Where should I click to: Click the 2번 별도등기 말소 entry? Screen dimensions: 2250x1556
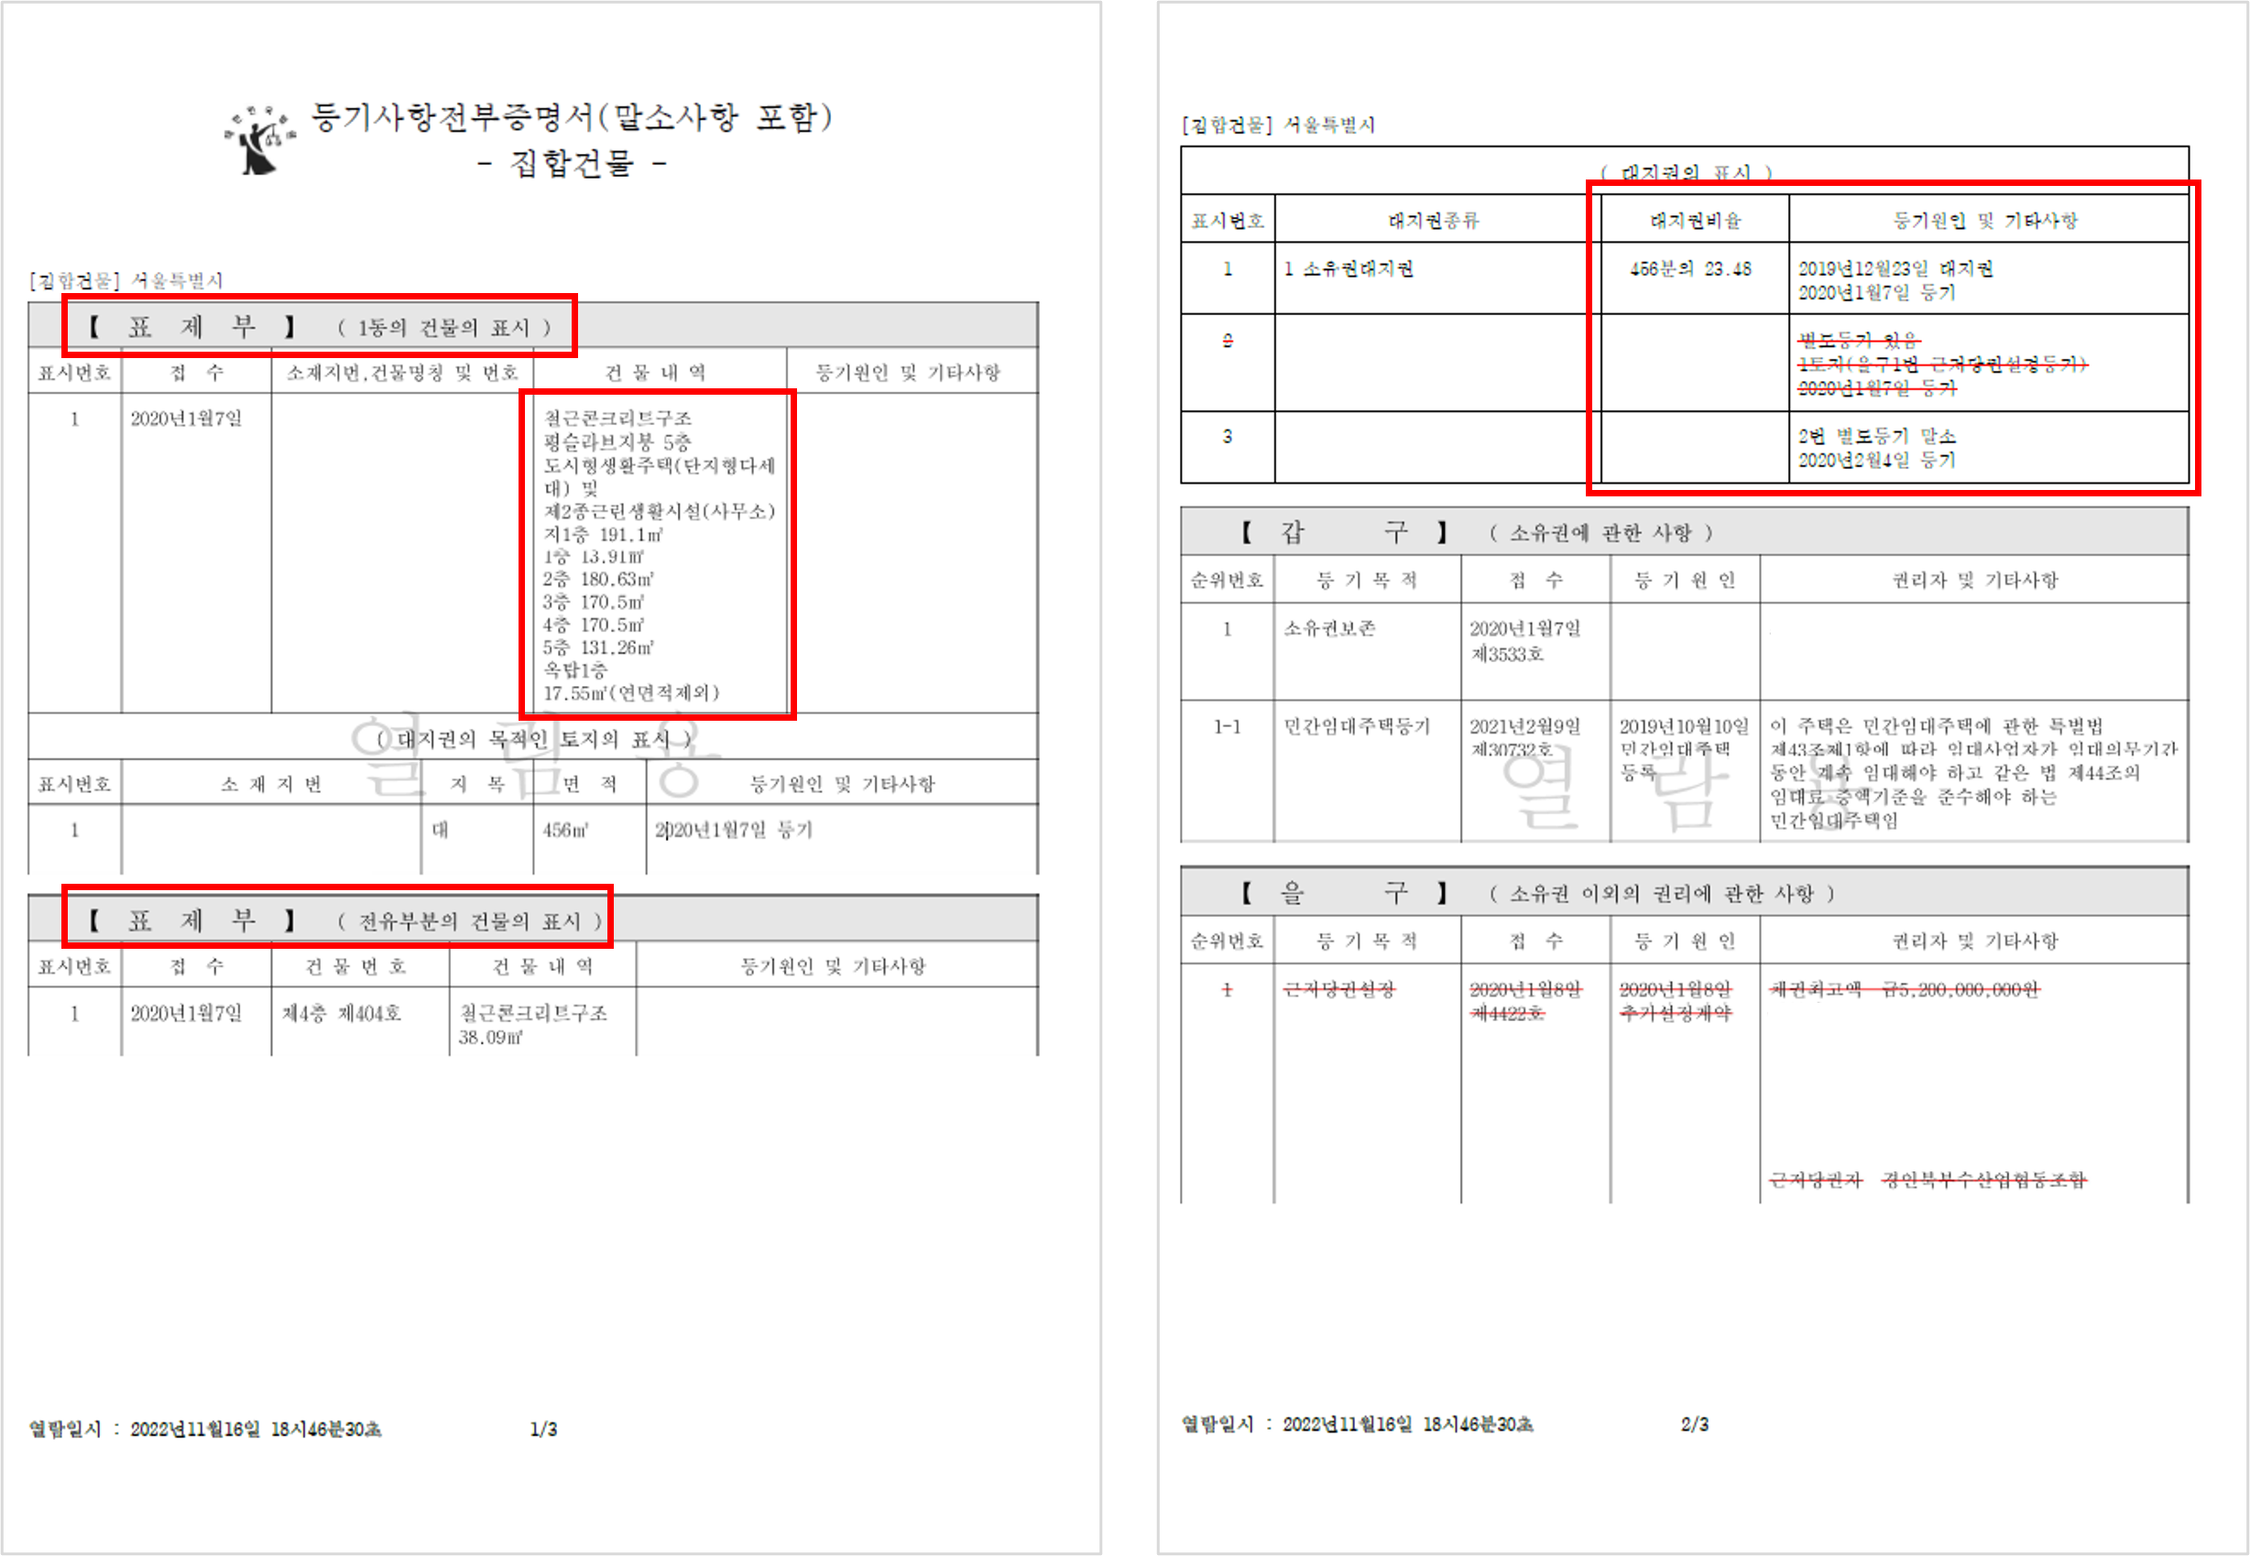1876,436
